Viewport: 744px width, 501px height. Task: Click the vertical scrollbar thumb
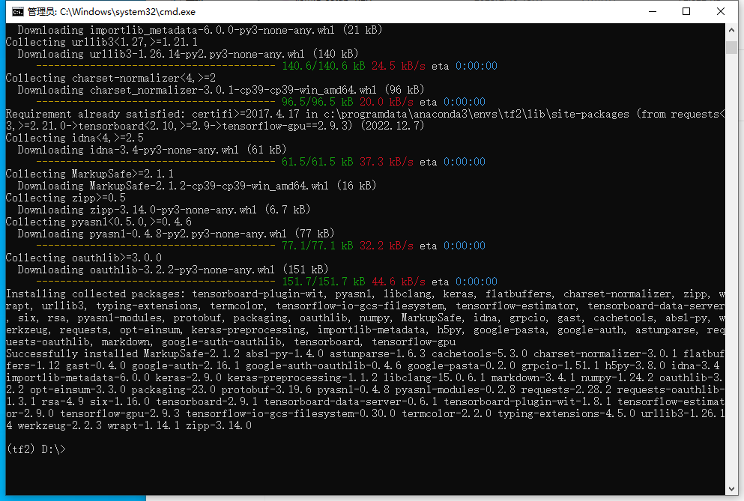[x=731, y=47]
